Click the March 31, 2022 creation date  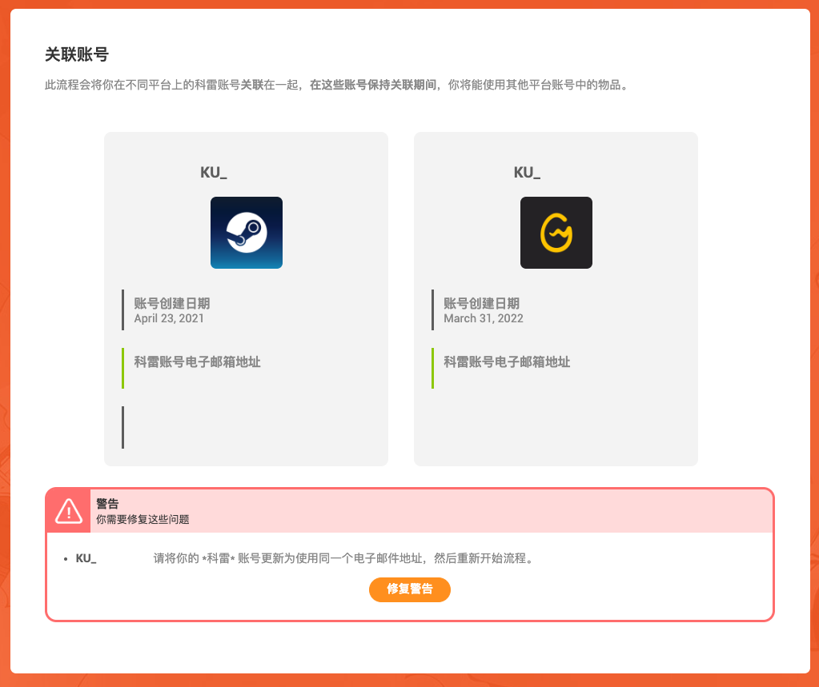(x=483, y=318)
